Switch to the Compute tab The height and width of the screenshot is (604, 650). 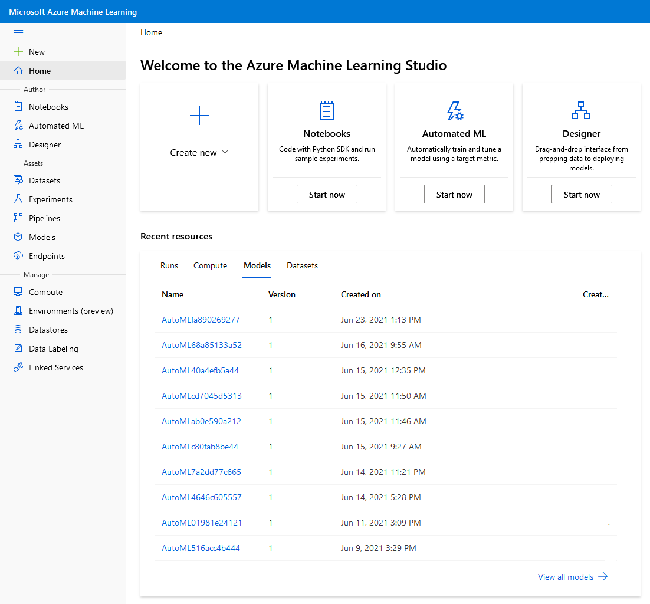click(x=210, y=266)
